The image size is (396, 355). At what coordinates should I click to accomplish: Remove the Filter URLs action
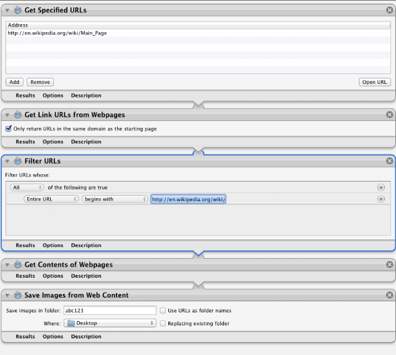(x=389, y=161)
